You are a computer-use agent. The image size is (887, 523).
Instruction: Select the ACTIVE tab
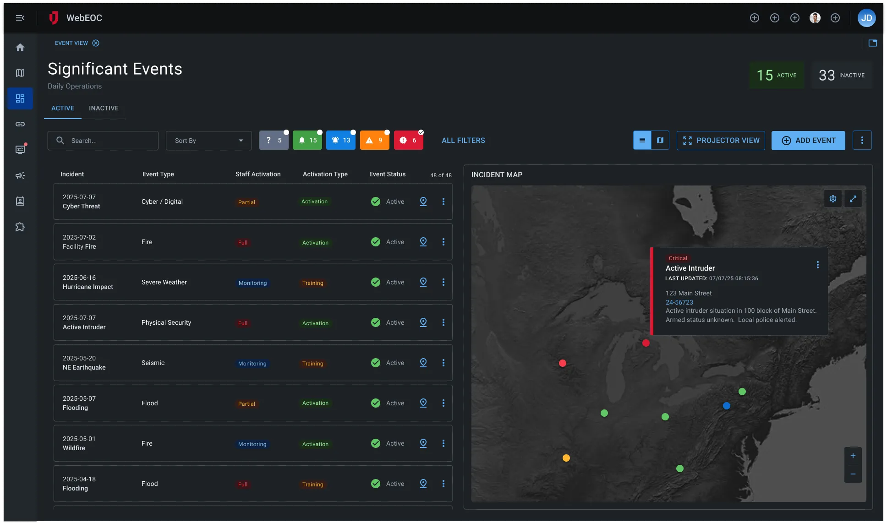(63, 108)
